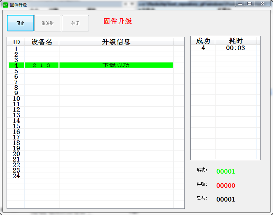Click the 升级信息 column header
This screenshot has height=215, width=273.
pos(116,42)
